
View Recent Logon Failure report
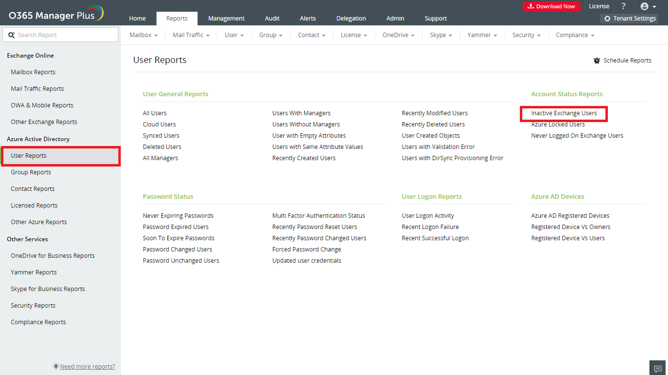pos(430,227)
